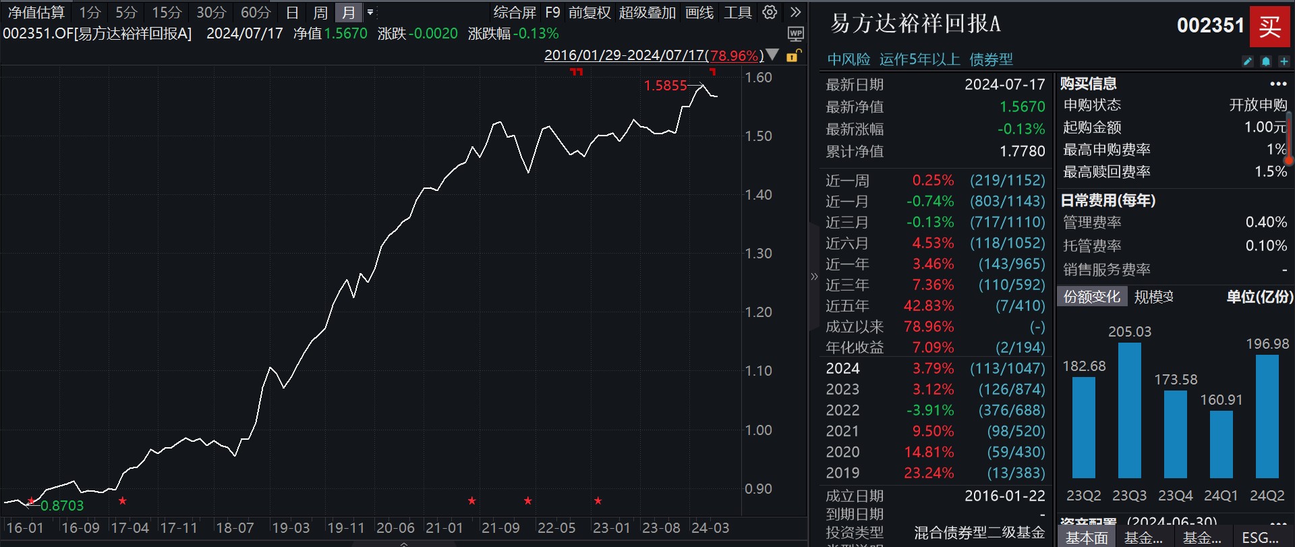This screenshot has height=547, width=1295.
Task: Click the double-chevron more tools icon
Action: [796, 12]
